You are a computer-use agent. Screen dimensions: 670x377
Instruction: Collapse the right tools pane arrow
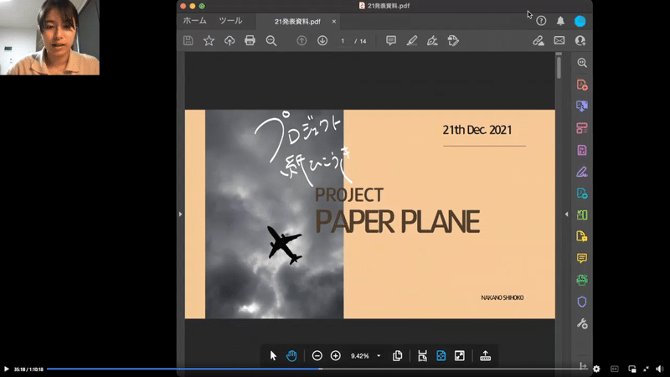(x=567, y=214)
